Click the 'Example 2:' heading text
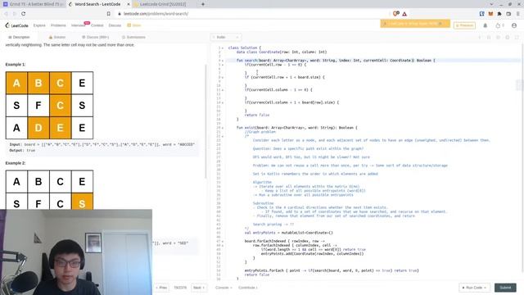The height and width of the screenshot is (295, 524). tap(16, 163)
